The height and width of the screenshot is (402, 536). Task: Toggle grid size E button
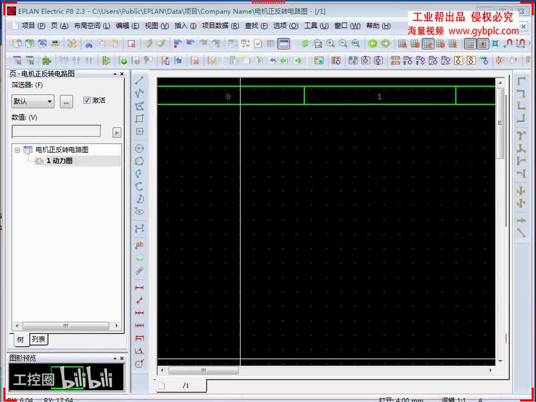(x=453, y=44)
